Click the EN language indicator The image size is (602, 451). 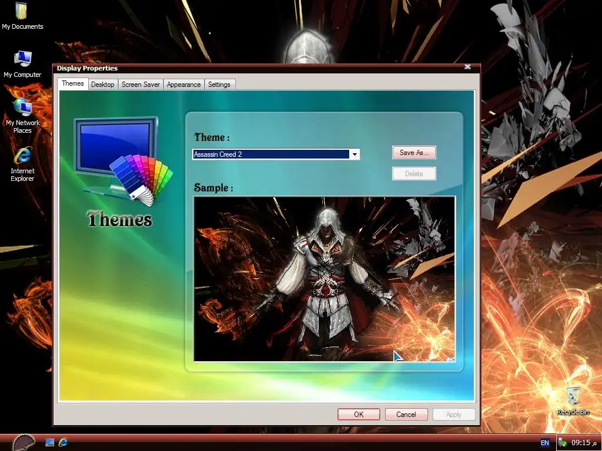(x=544, y=443)
